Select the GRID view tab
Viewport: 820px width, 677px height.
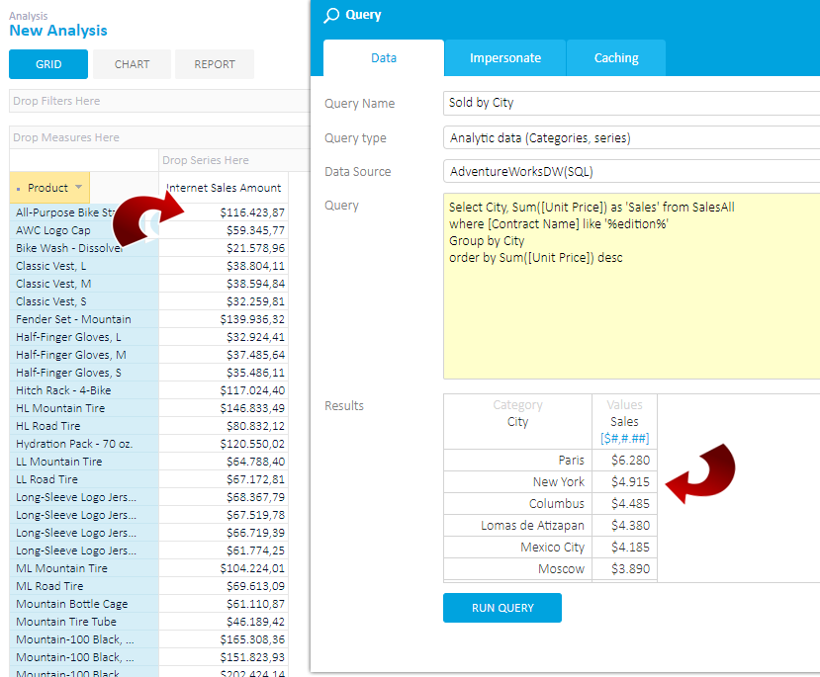click(x=47, y=63)
